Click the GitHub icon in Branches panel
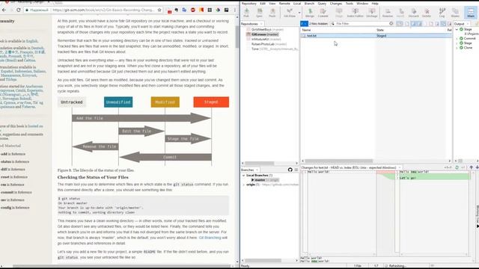This screenshot has width=479, height=269. [290, 170]
